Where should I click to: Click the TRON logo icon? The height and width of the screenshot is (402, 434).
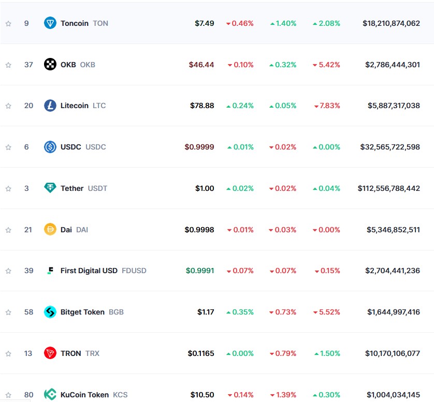pyautogui.click(x=50, y=353)
